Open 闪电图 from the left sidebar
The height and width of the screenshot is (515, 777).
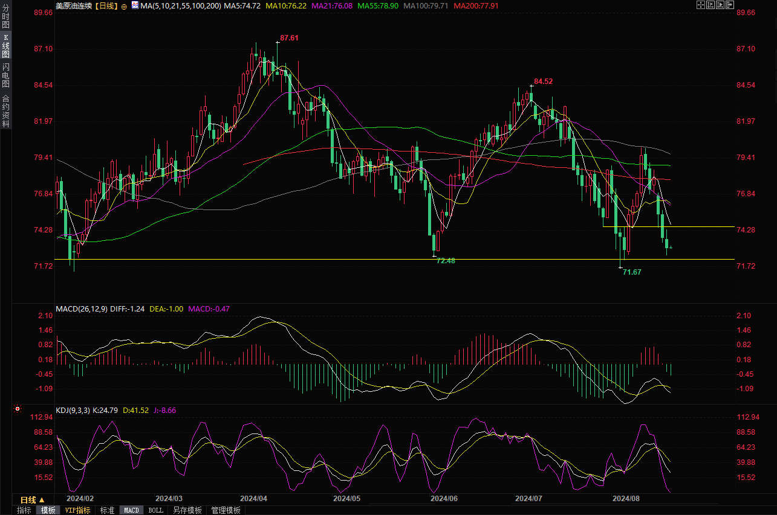coord(6,75)
